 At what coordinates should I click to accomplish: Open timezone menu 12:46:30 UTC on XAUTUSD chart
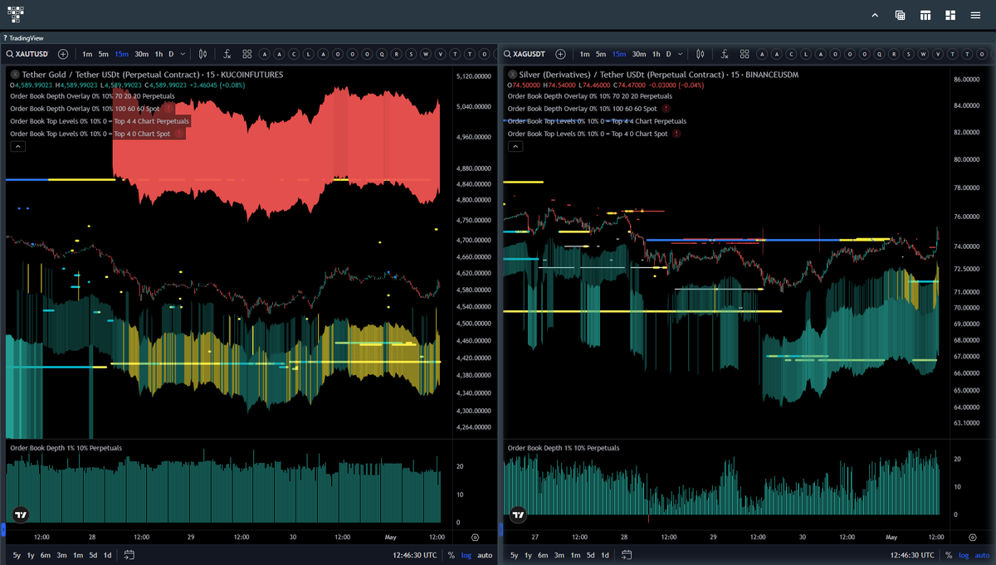coord(416,555)
